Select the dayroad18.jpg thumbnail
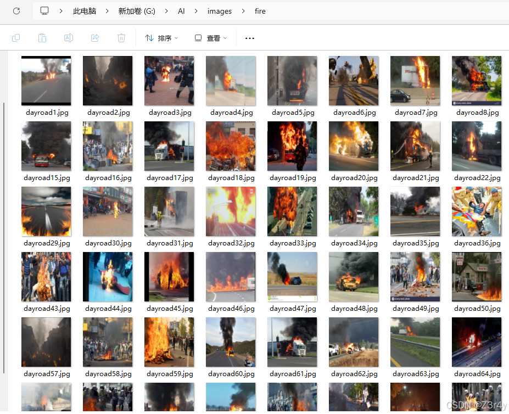 click(231, 146)
